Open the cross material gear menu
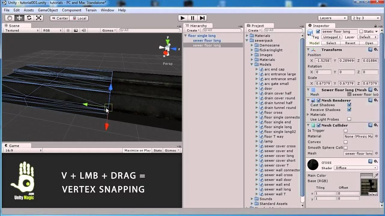The height and width of the screenshot is (216, 385). pos(376,161)
